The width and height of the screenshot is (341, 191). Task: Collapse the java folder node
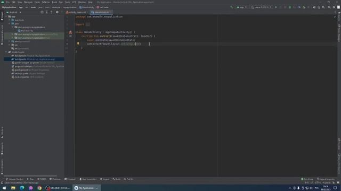click(x=10, y=23)
